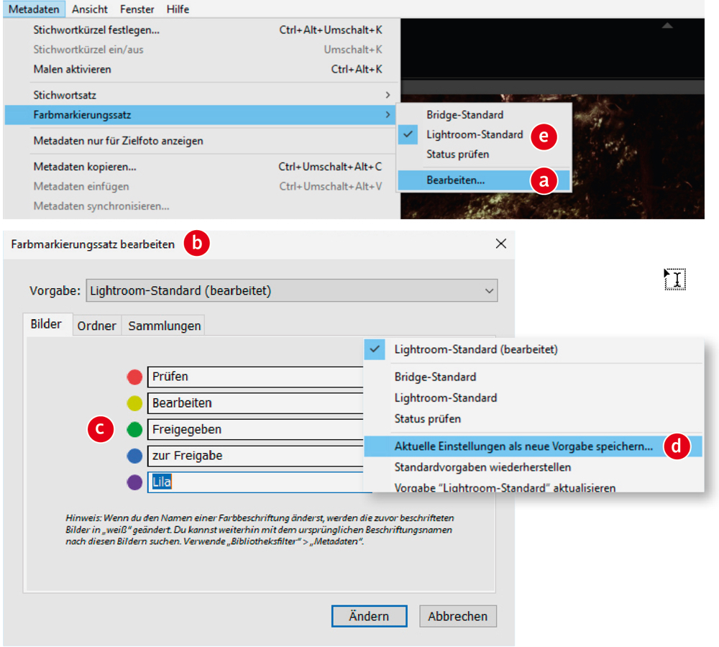
Task: Click the Freigegeben label text field
Action: (255, 430)
